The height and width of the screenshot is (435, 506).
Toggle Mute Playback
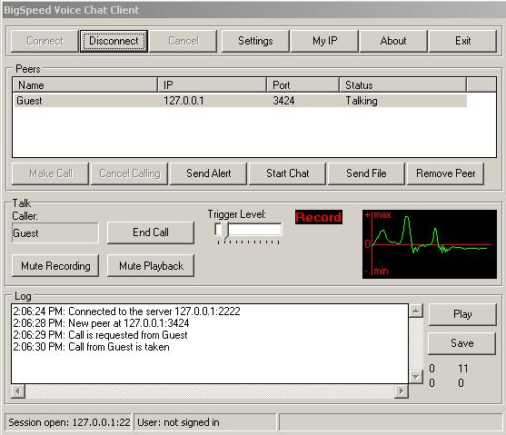tap(151, 266)
